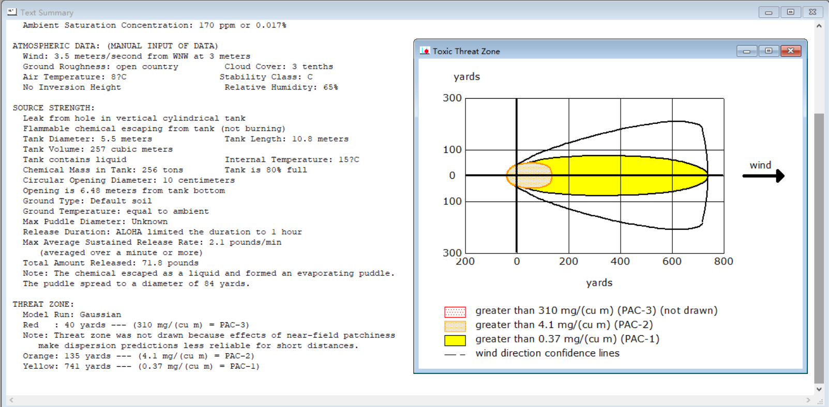Click the 'Model Run: Gaussian' line
The width and height of the screenshot is (829, 407).
72,315
